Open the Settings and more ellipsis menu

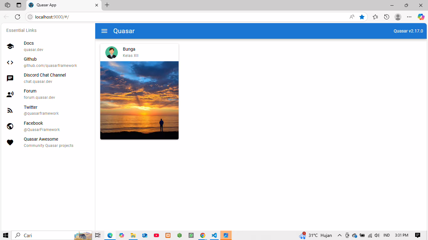[x=409, y=17]
